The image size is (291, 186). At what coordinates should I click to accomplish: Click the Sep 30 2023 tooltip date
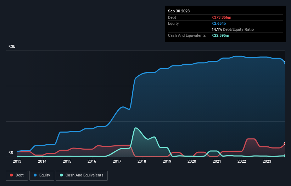(179, 11)
